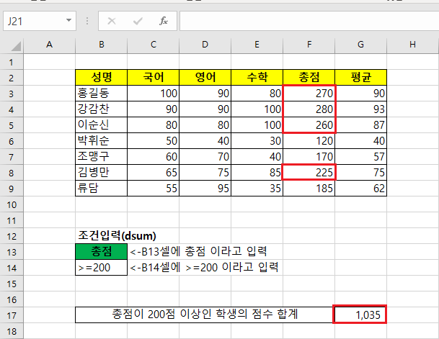Select row 2 header

[12, 78]
